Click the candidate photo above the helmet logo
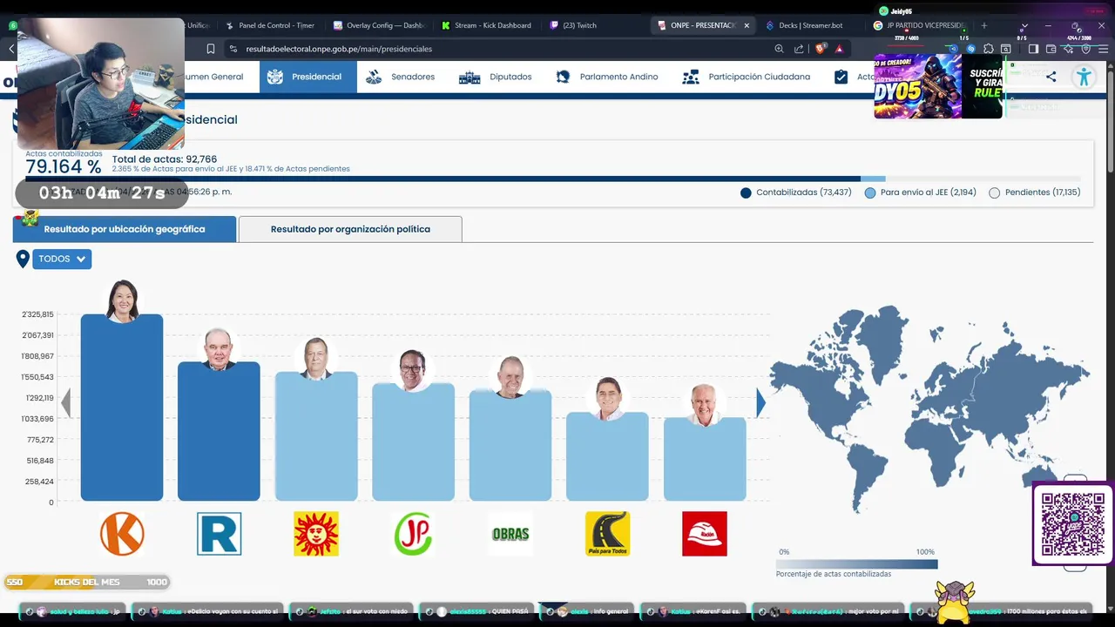The image size is (1115, 627). coord(705,405)
